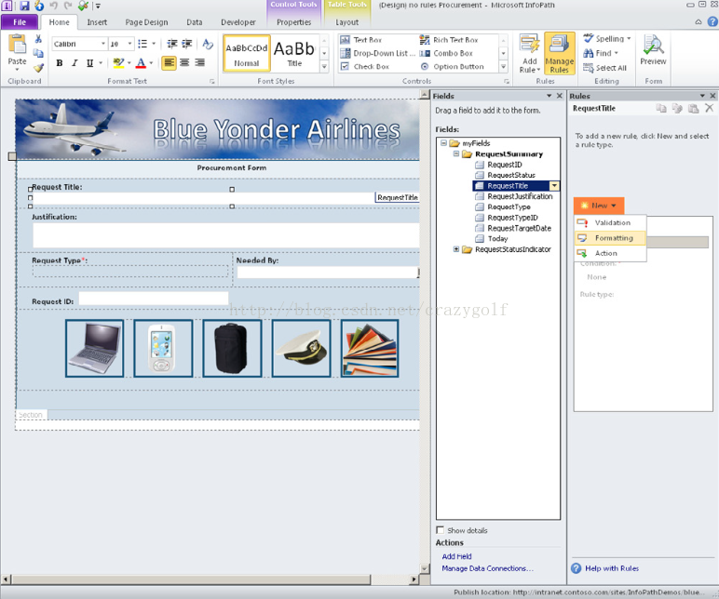Viewport: 719px width, 599px height.
Task: Increase indent of the paragraph
Action: click(186, 44)
